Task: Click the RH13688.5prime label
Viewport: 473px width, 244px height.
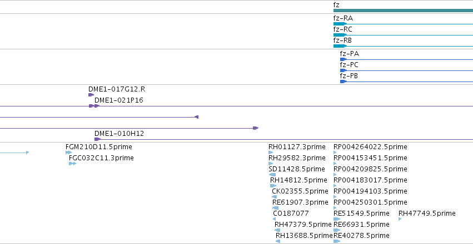Action: (x=304, y=235)
